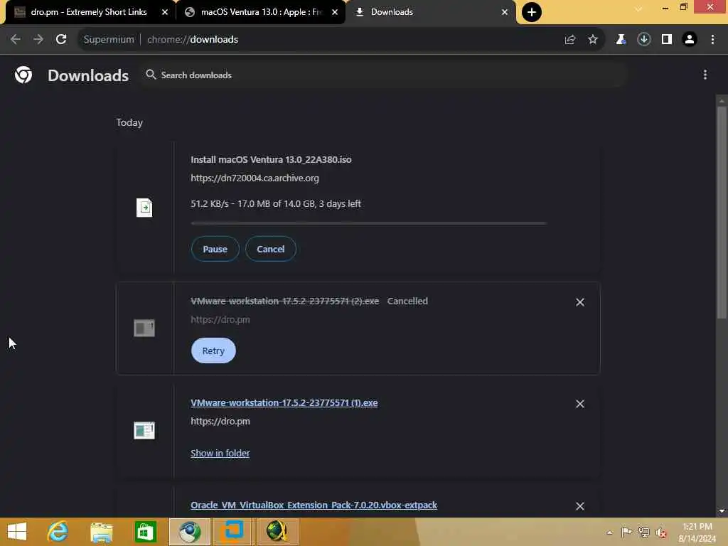
Task: Remove the Oracle Extension Pack entry
Action: pyautogui.click(x=580, y=506)
